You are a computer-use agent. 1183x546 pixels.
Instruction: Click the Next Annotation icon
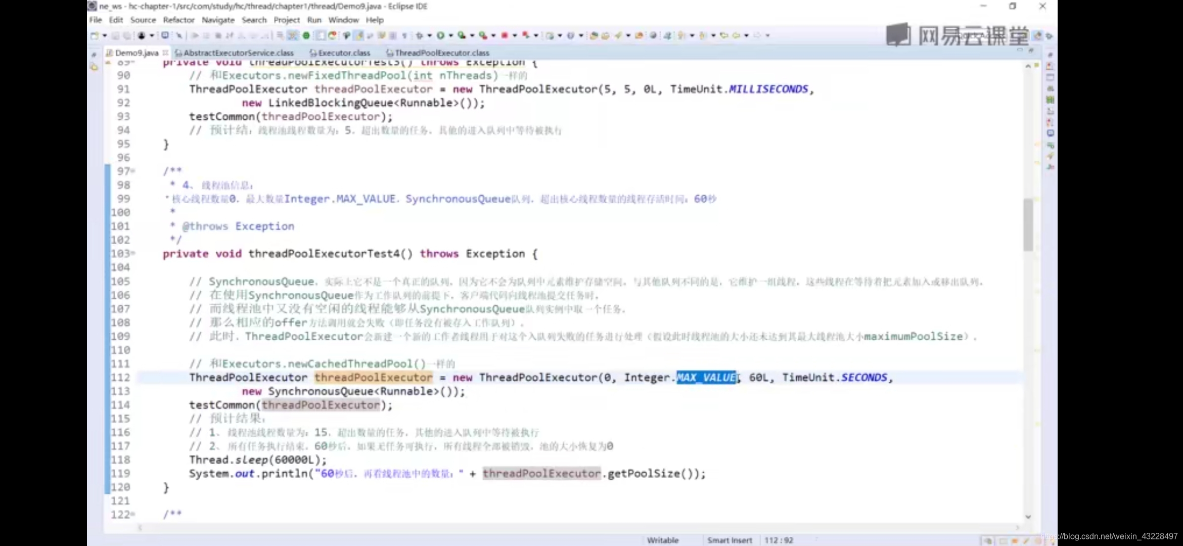pos(682,35)
